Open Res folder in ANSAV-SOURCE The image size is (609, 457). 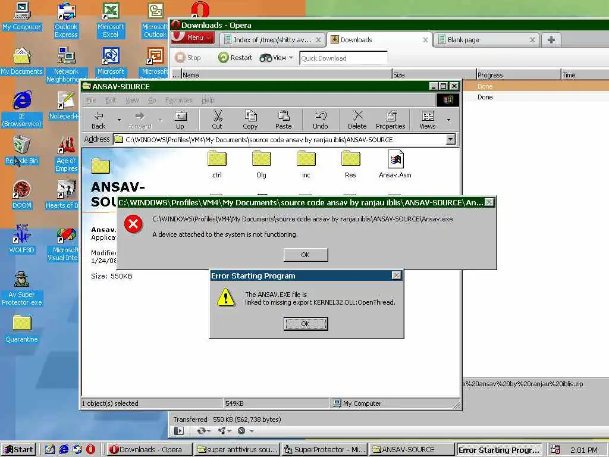[350, 165]
